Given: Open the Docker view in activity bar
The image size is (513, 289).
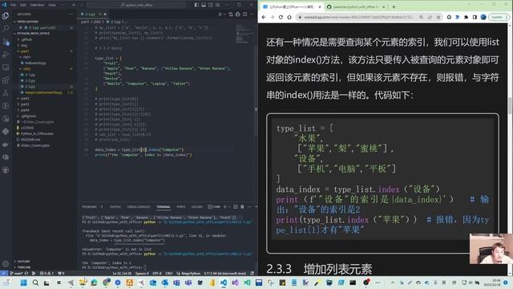Looking at the screenshot, I should tap(6, 144).
